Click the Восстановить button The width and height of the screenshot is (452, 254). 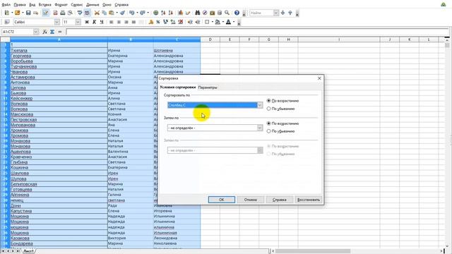tap(309, 200)
